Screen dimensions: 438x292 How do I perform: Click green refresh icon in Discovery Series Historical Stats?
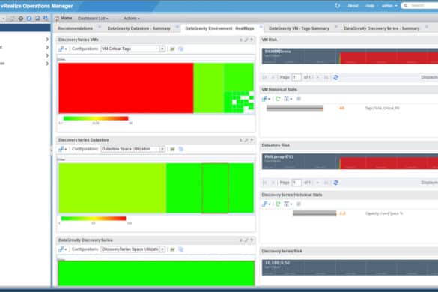point(278,204)
